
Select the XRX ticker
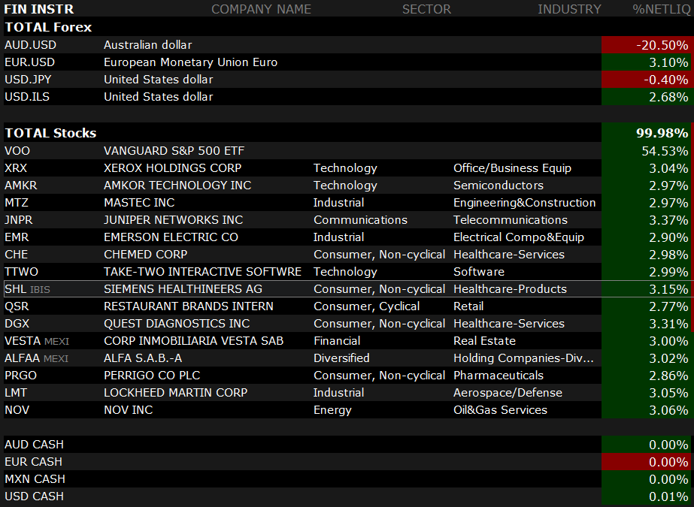pyautogui.click(x=16, y=167)
